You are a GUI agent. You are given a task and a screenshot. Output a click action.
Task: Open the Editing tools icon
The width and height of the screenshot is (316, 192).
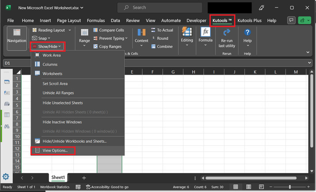[187, 31]
